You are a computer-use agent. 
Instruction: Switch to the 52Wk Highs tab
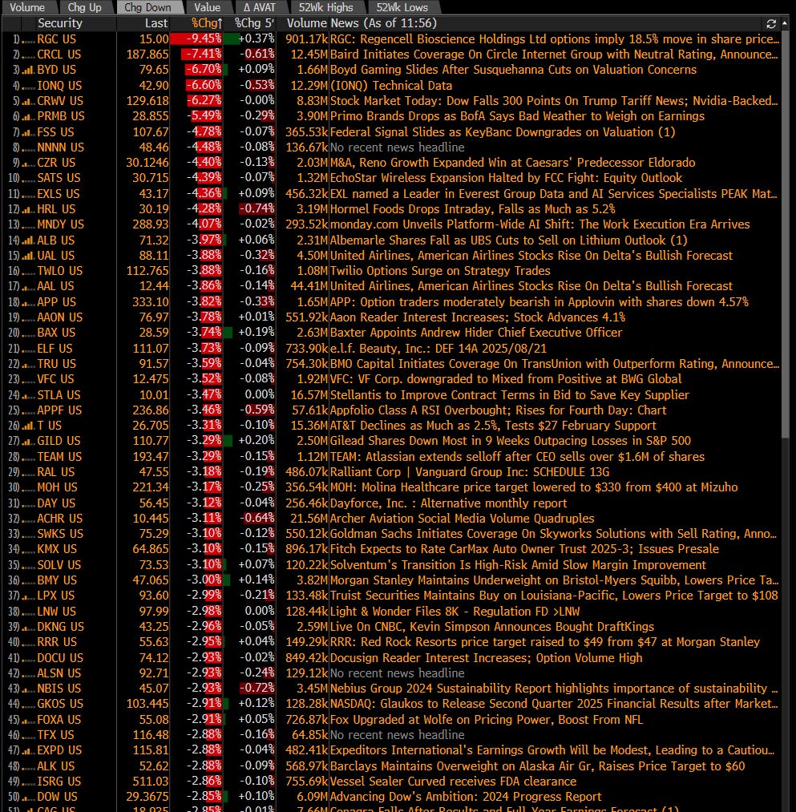[325, 7]
